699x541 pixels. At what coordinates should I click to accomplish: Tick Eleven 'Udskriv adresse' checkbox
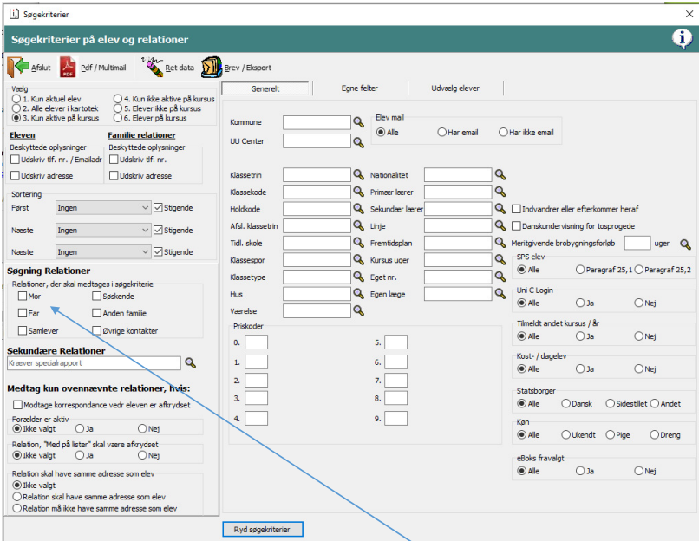point(15,176)
